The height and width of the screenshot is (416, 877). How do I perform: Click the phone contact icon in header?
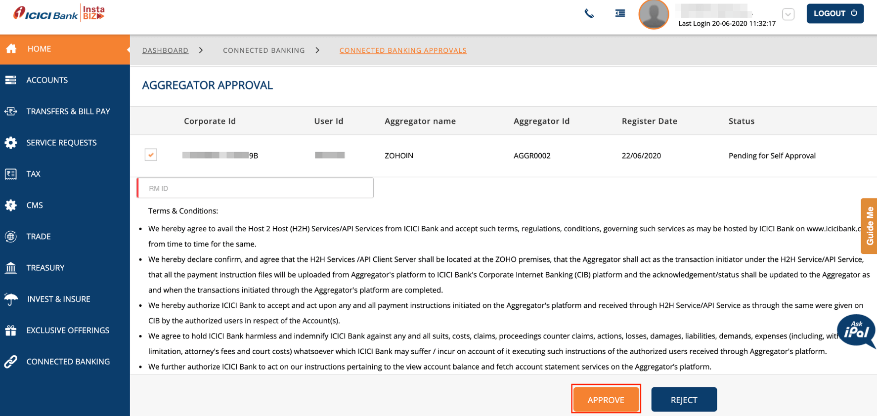[589, 13]
